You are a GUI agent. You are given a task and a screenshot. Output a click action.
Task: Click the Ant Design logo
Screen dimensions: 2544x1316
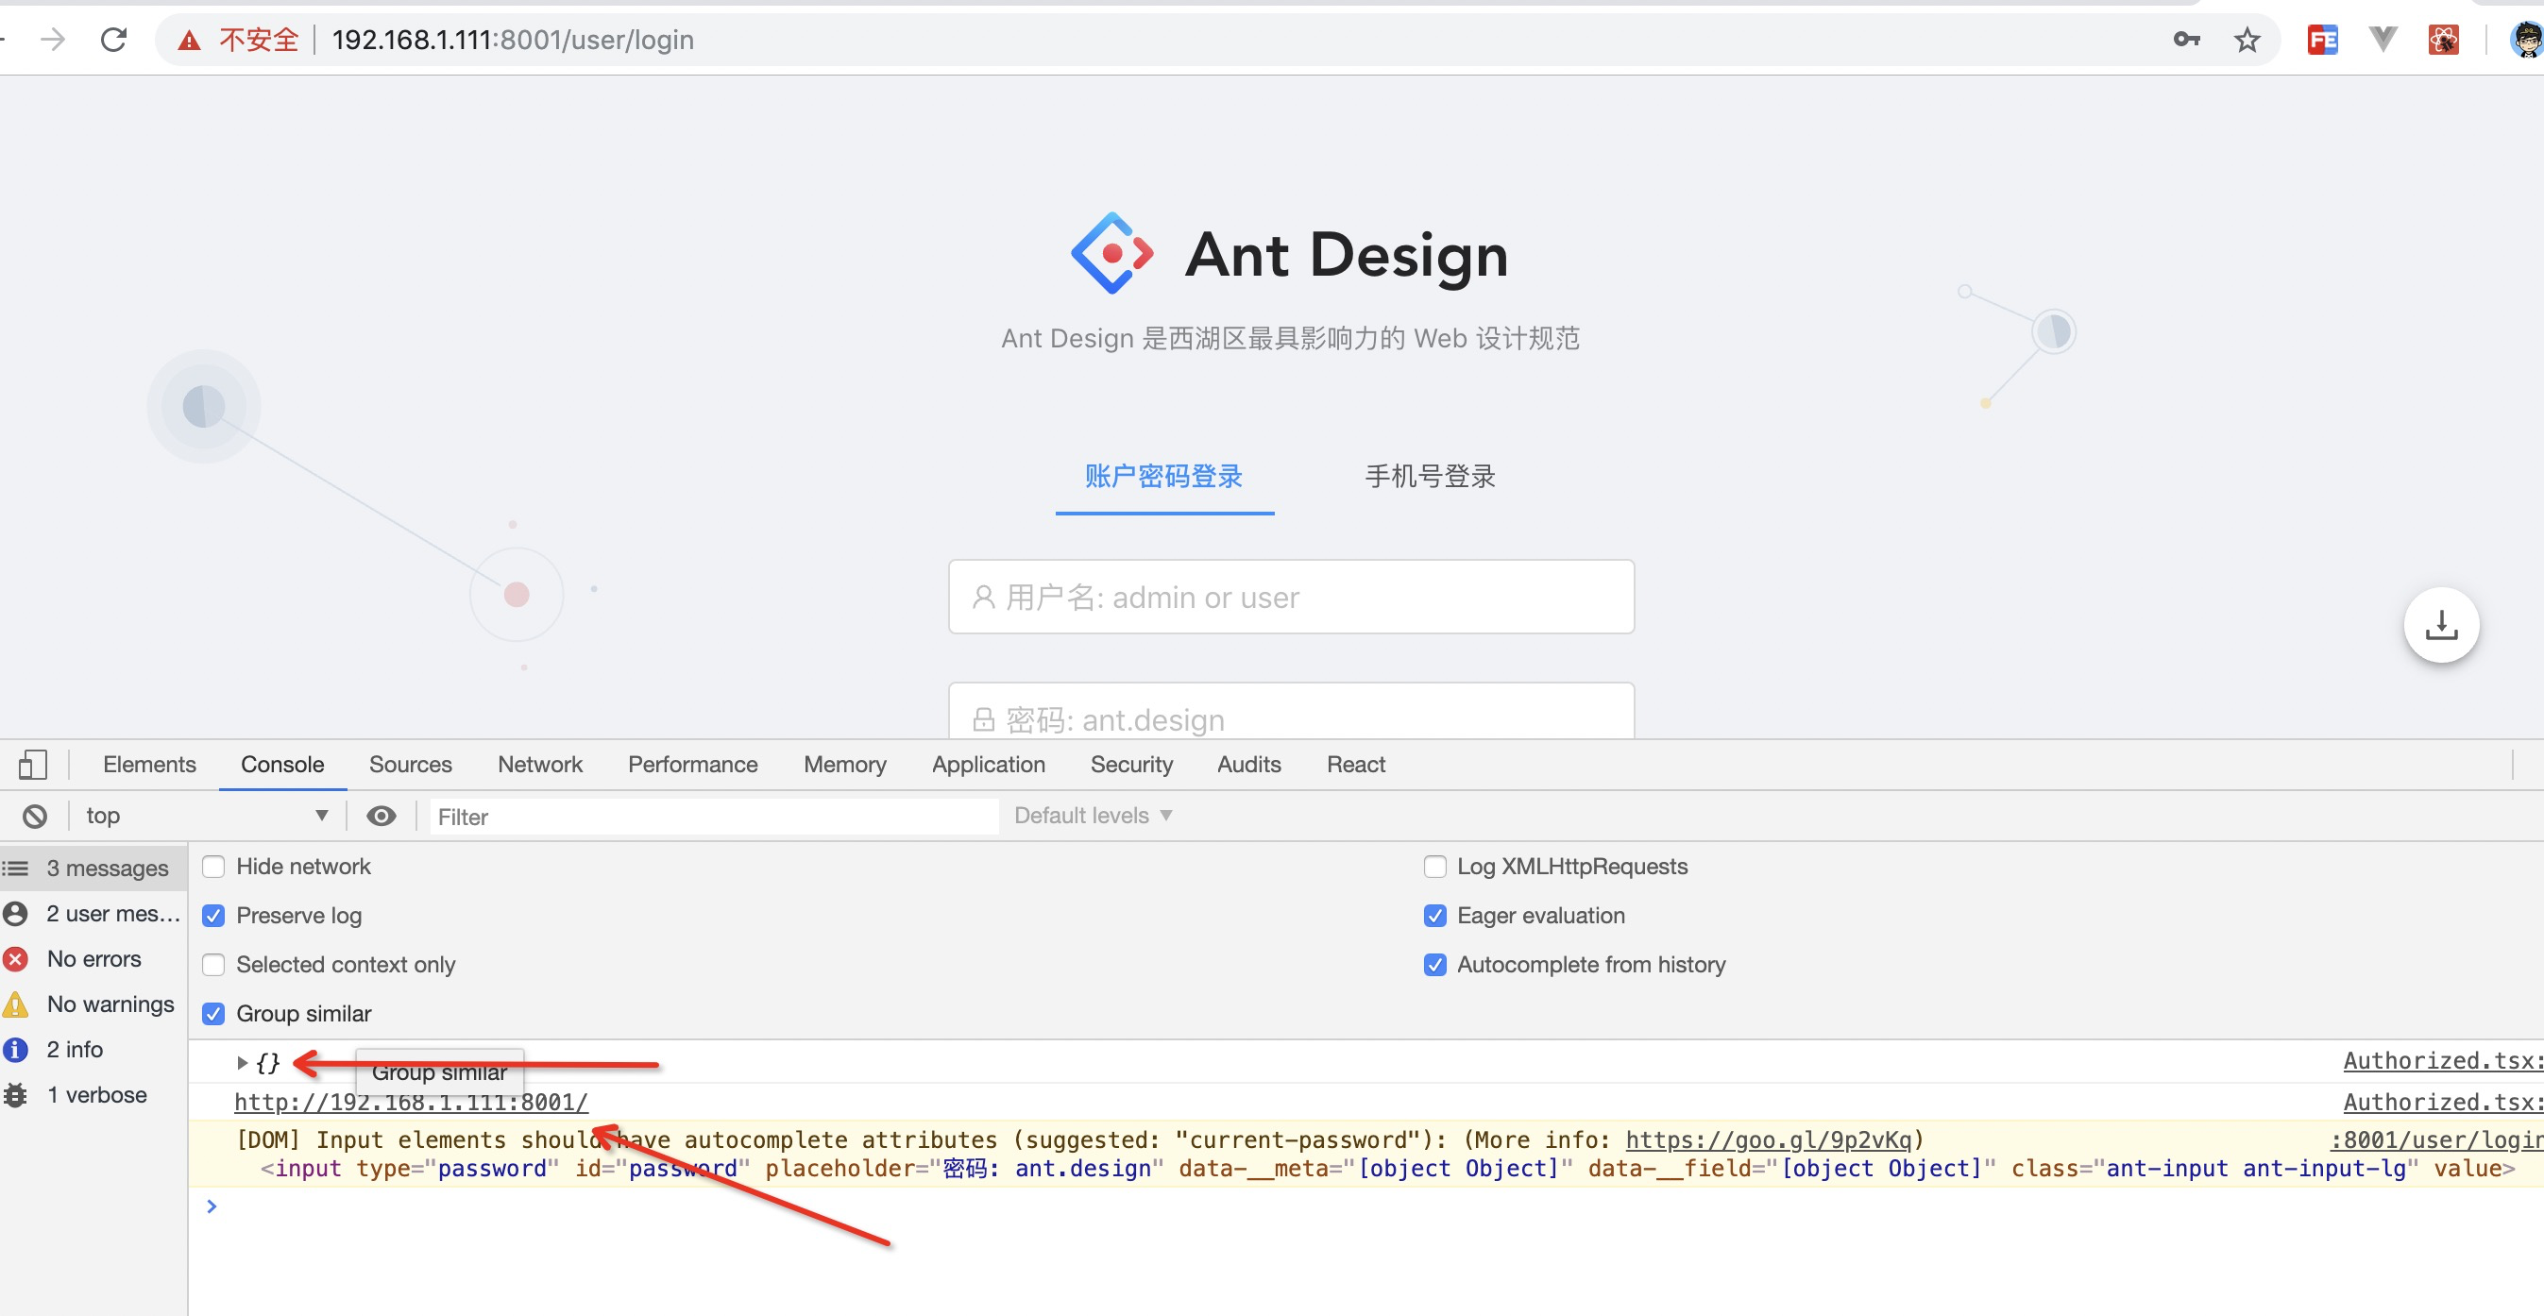tap(1111, 253)
